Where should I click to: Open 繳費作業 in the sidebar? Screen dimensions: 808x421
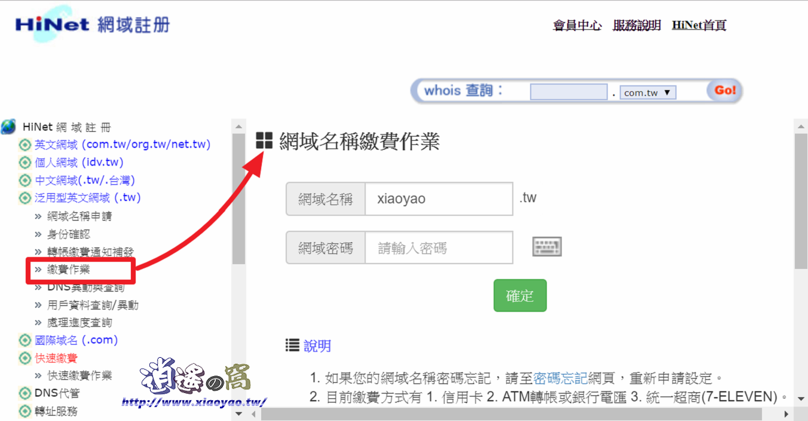(x=69, y=270)
